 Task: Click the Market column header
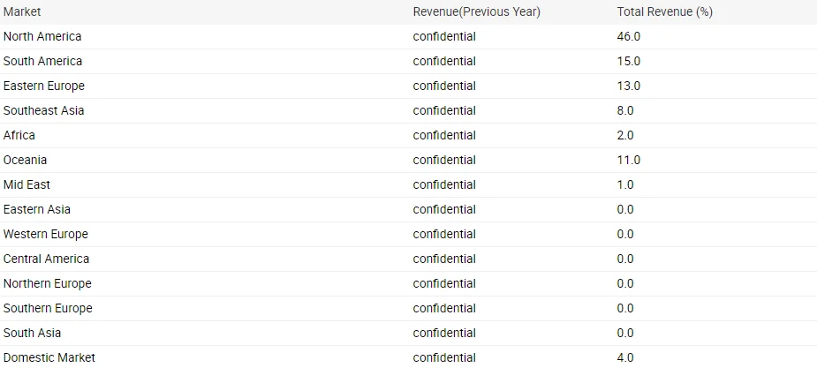click(x=22, y=11)
